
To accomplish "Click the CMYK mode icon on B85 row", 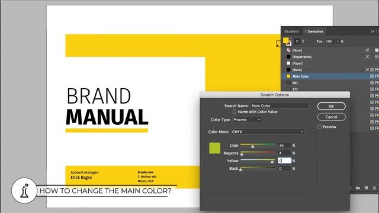I will [x=377, y=83].
